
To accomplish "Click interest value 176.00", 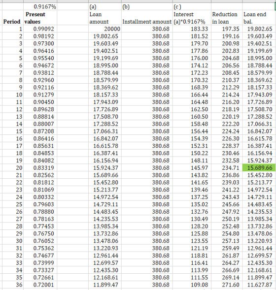I will click(x=200, y=58).
